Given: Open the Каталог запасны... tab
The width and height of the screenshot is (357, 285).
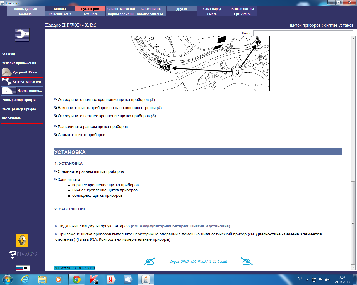Looking at the screenshot, I should (x=151, y=14).
